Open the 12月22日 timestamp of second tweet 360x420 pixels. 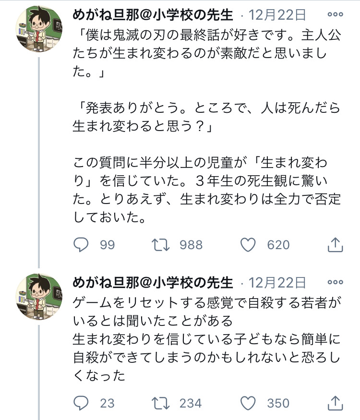[x=277, y=282]
